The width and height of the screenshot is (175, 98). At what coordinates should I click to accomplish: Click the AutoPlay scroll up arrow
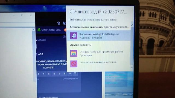[132, 25]
